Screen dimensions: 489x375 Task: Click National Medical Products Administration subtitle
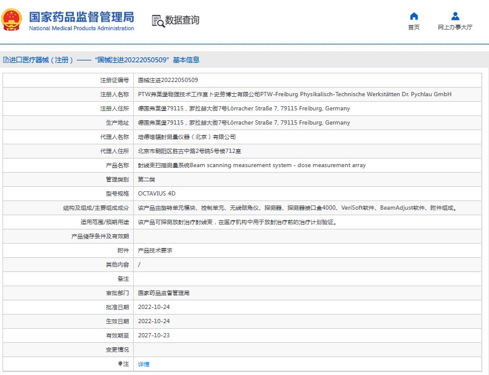(x=81, y=28)
